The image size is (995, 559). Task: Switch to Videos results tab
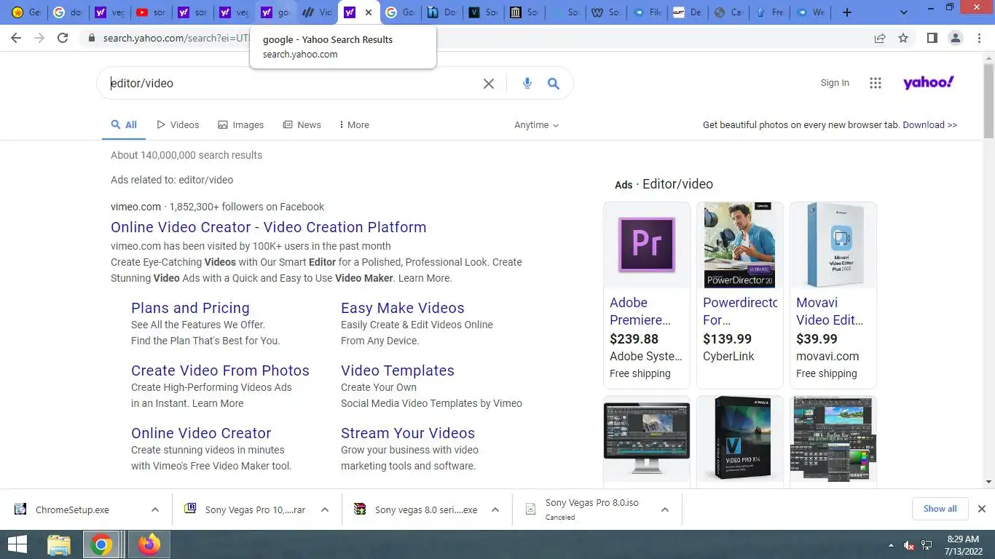(178, 125)
